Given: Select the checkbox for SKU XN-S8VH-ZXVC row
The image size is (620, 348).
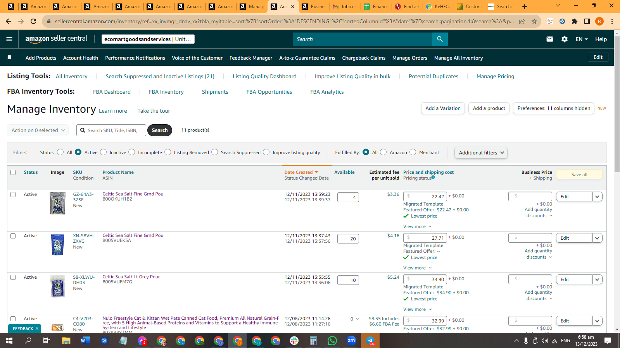Looking at the screenshot, I should 13,236.
